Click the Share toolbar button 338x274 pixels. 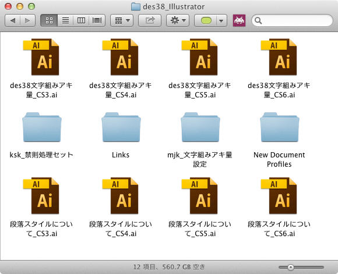click(150, 20)
